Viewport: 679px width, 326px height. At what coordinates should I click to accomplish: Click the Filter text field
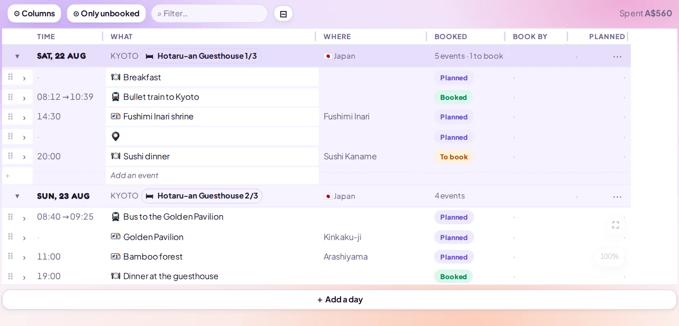coord(210,13)
